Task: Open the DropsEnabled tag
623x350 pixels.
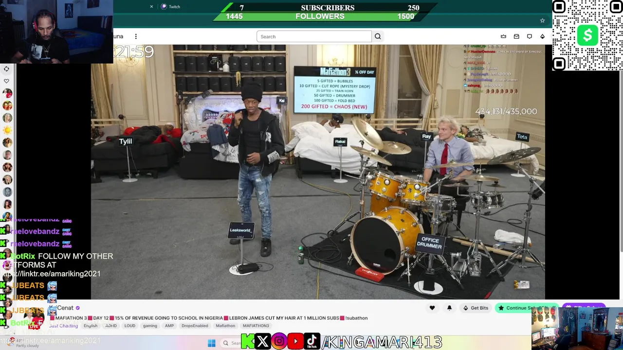Action: pos(195,326)
